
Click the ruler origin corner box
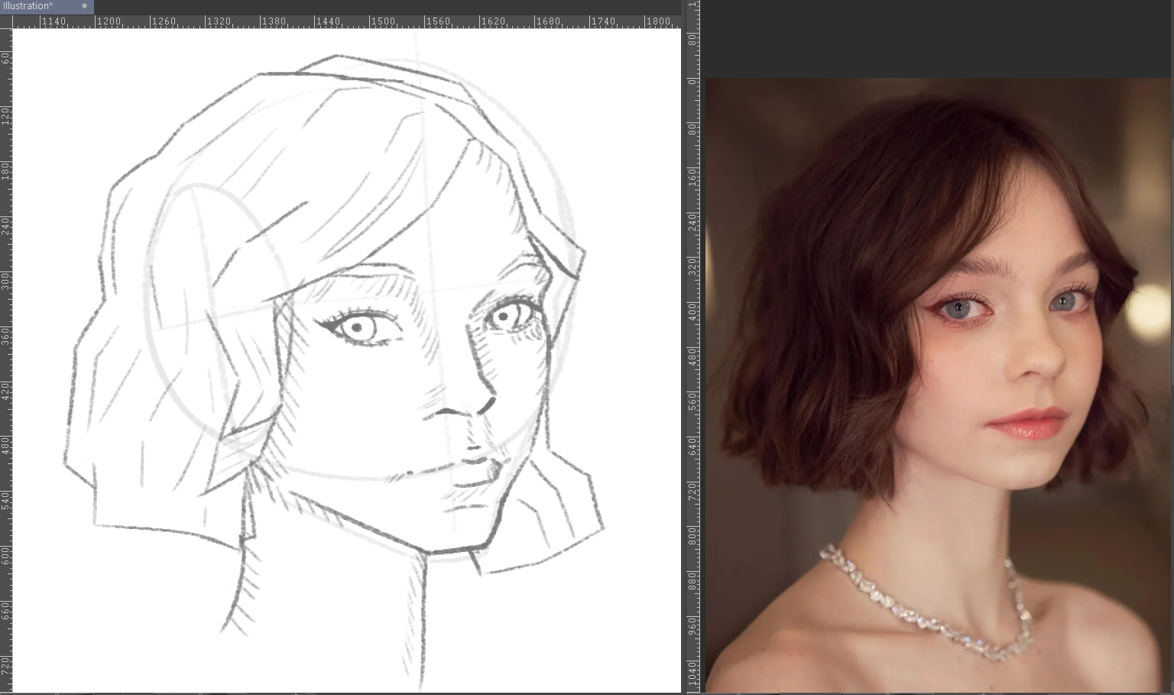coord(6,21)
